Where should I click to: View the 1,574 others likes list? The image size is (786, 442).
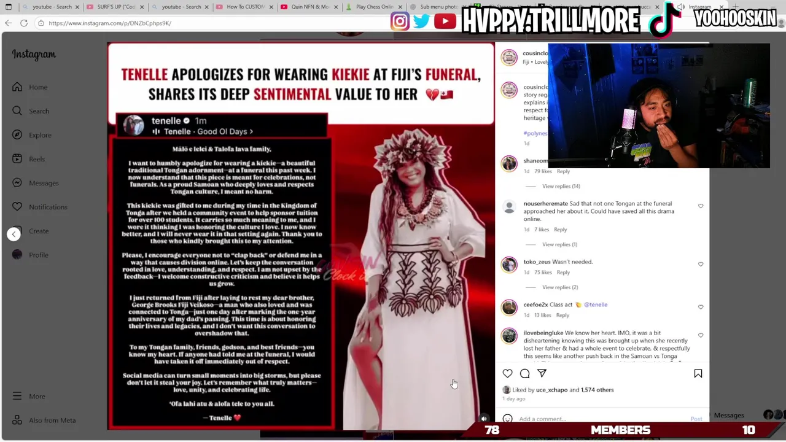tap(597, 390)
